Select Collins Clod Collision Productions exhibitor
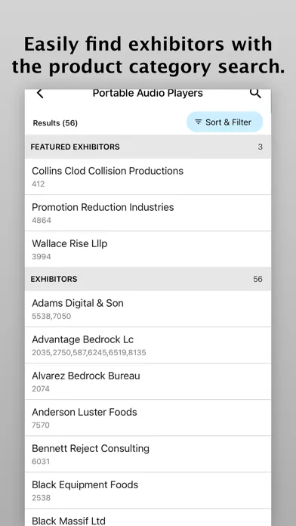296x526 pixels. (148, 176)
